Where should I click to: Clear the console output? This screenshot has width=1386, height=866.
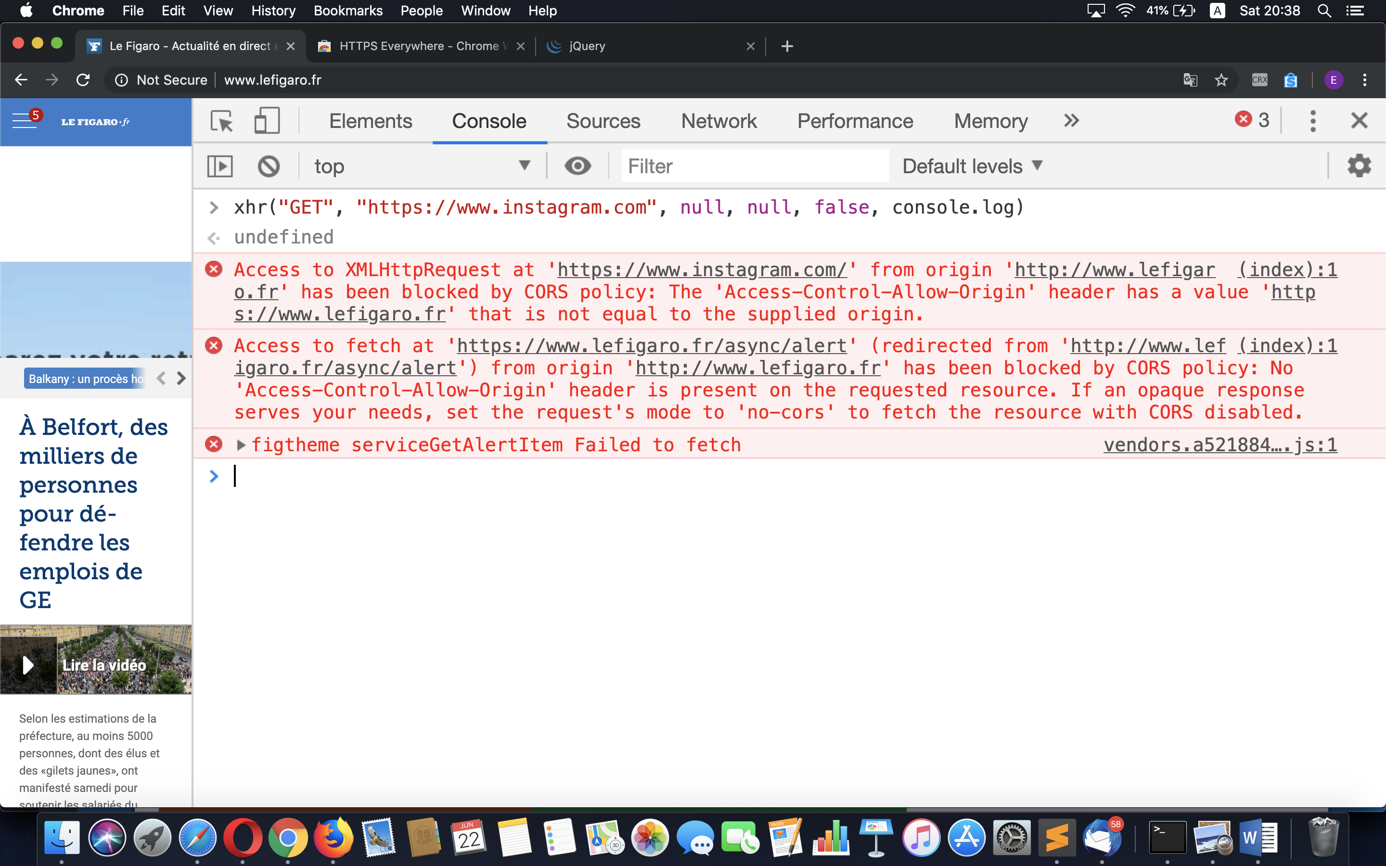tap(269, 166)
